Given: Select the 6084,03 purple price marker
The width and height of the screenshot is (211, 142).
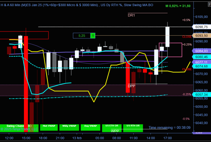Looking at the screenshot, I should coord(202,51).
